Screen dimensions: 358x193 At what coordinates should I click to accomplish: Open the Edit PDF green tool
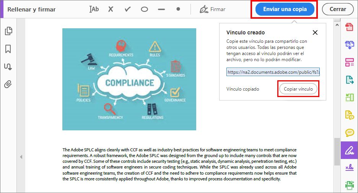click(x=349, y=97)
